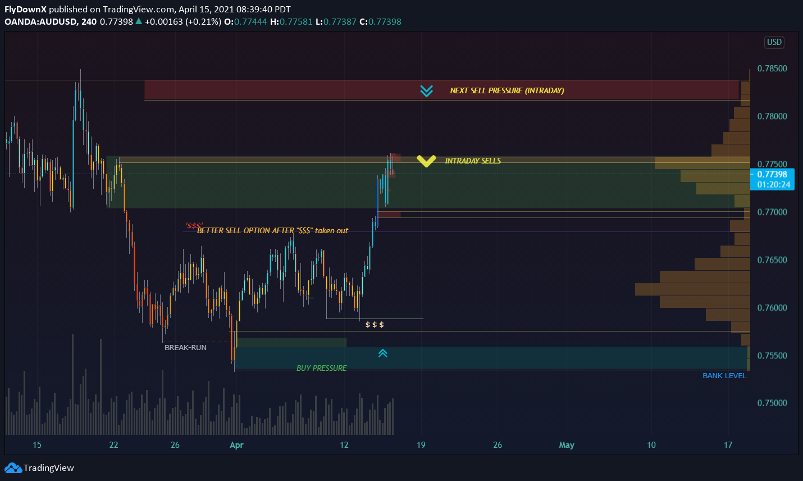The width and height of the screenshot is (803, 481).
Task: Click the red dashed BREAK-RUN line
Action: 197,342
